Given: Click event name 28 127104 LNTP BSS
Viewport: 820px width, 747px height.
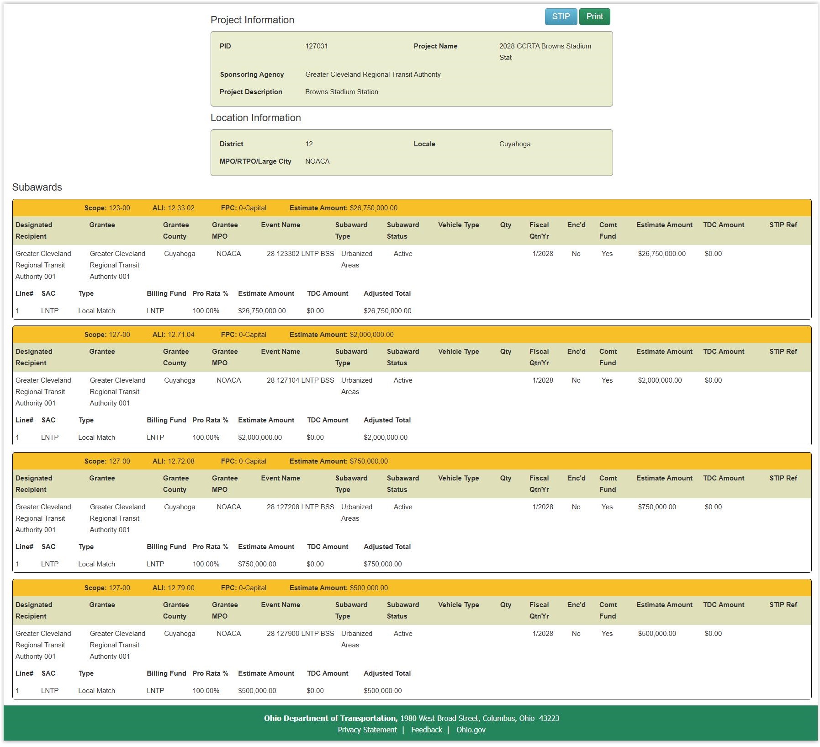Looking at the screenshot, I should (300, 380).
